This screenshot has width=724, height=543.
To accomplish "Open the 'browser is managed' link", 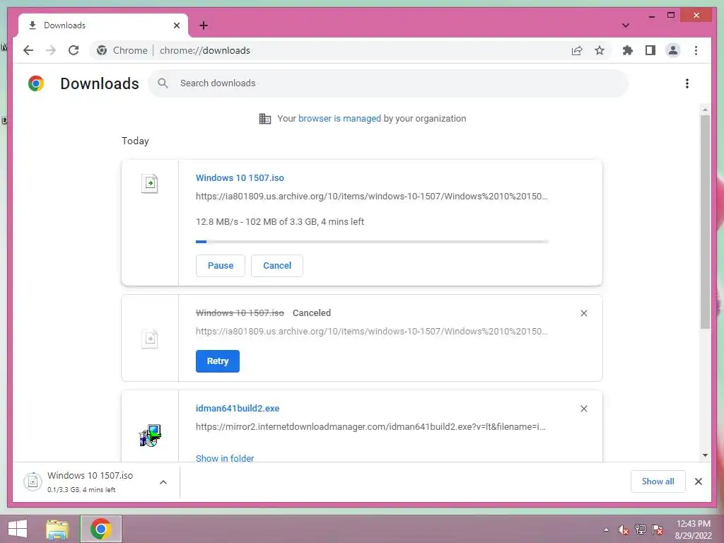I will coord(339,119).
